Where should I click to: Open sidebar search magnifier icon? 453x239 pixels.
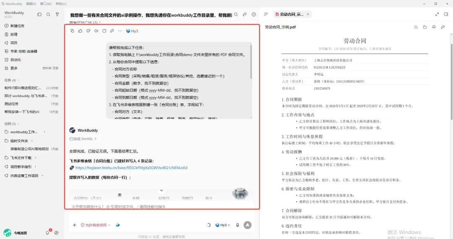[x=48, y=14]
